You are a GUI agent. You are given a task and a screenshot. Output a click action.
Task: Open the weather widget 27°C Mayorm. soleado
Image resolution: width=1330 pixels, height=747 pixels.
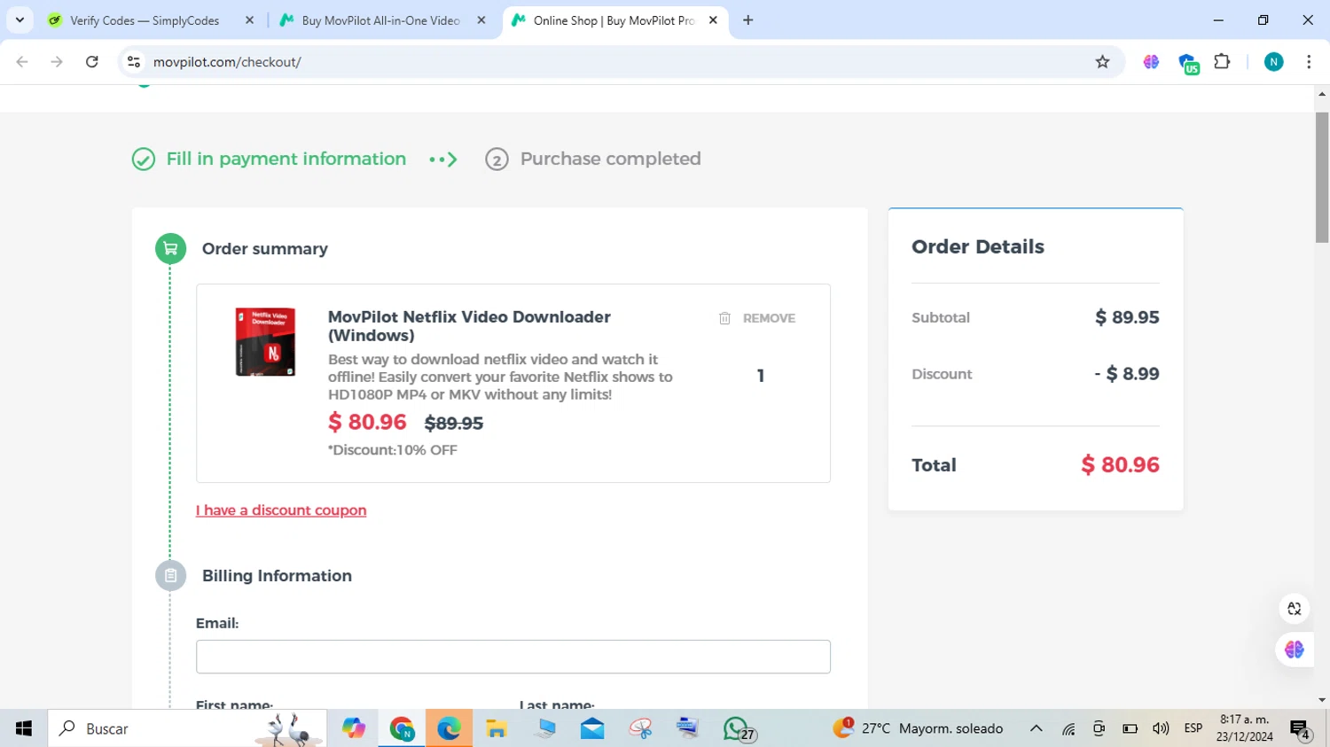[x=918, y=728]
